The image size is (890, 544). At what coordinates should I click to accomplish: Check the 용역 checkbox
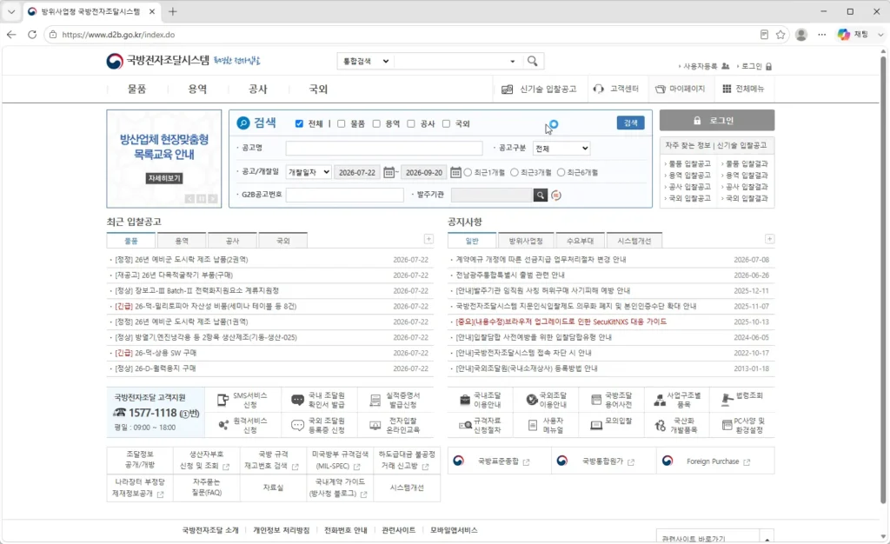click(x=376, y=123)
